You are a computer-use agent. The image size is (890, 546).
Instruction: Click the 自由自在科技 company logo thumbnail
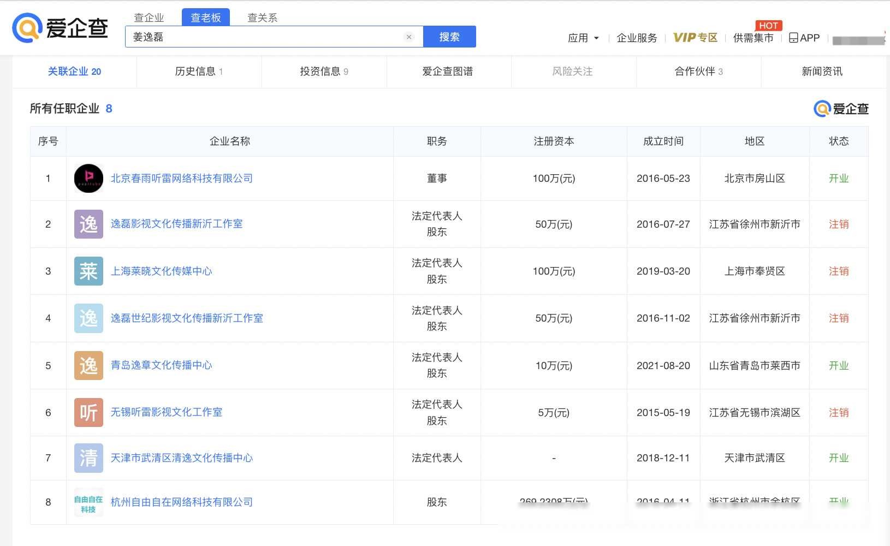pyautogui.click(x=88, y=502)
